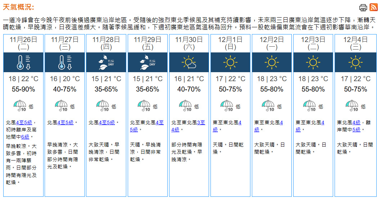Screen dimensions: 381x200
Task: Click Dec 2 rain probability umbrella icon
Action: click(x=268, y=106)
